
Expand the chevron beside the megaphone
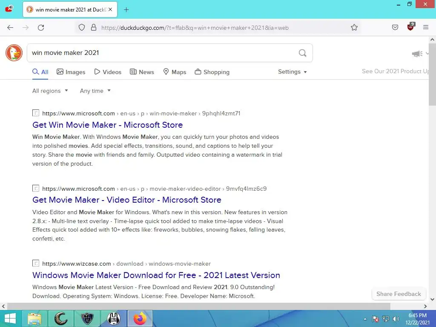click(x=427, y=53)
